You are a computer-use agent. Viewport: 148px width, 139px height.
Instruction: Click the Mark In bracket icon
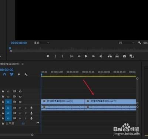(55, 56)
